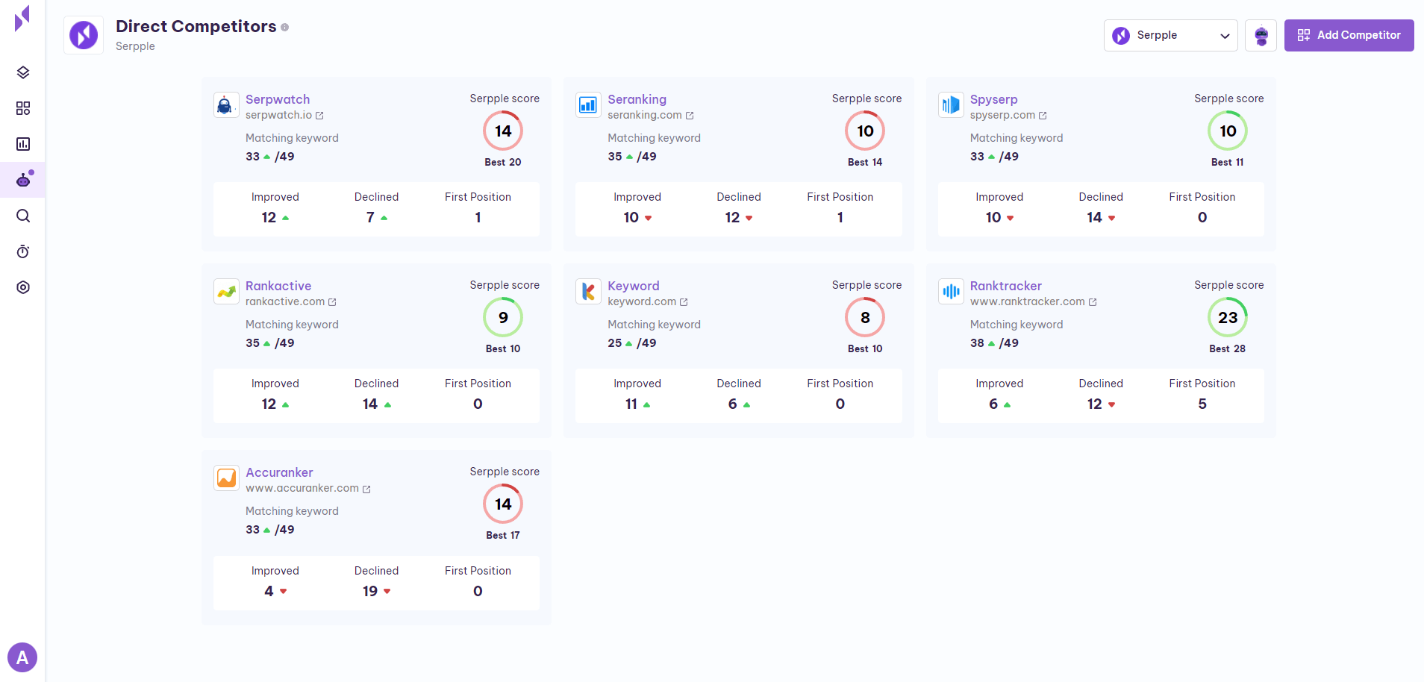
Task: Open the chart reports icon in sidebar
Action: pyautogui.click(x=23, y=144)
